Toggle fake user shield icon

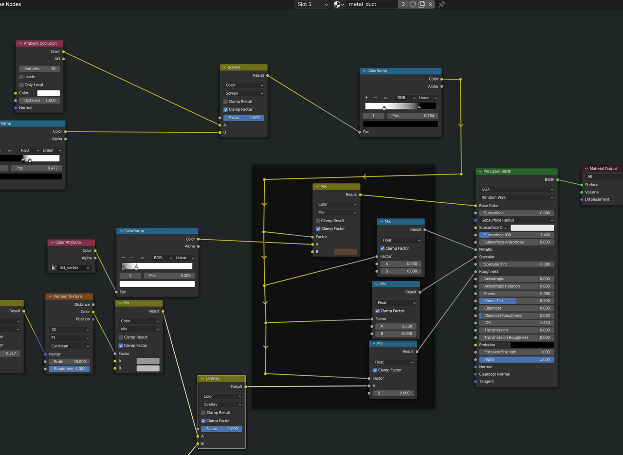point(413,4)
